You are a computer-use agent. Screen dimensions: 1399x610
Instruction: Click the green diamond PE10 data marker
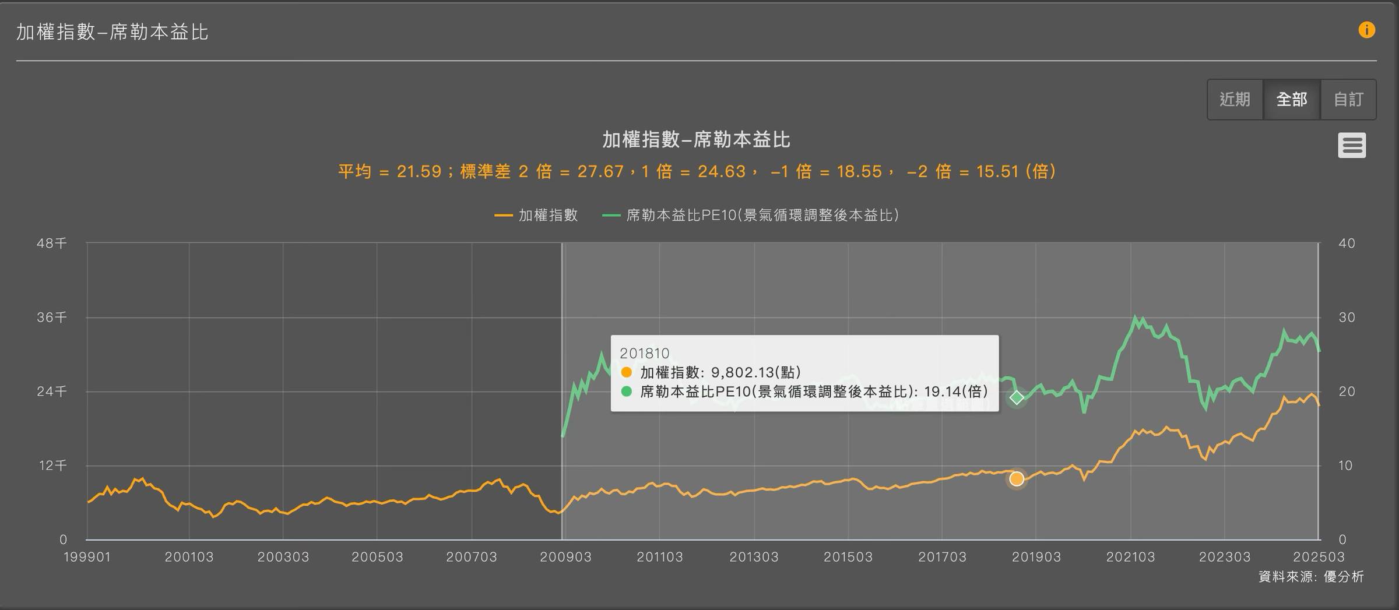coord(1017,398)
